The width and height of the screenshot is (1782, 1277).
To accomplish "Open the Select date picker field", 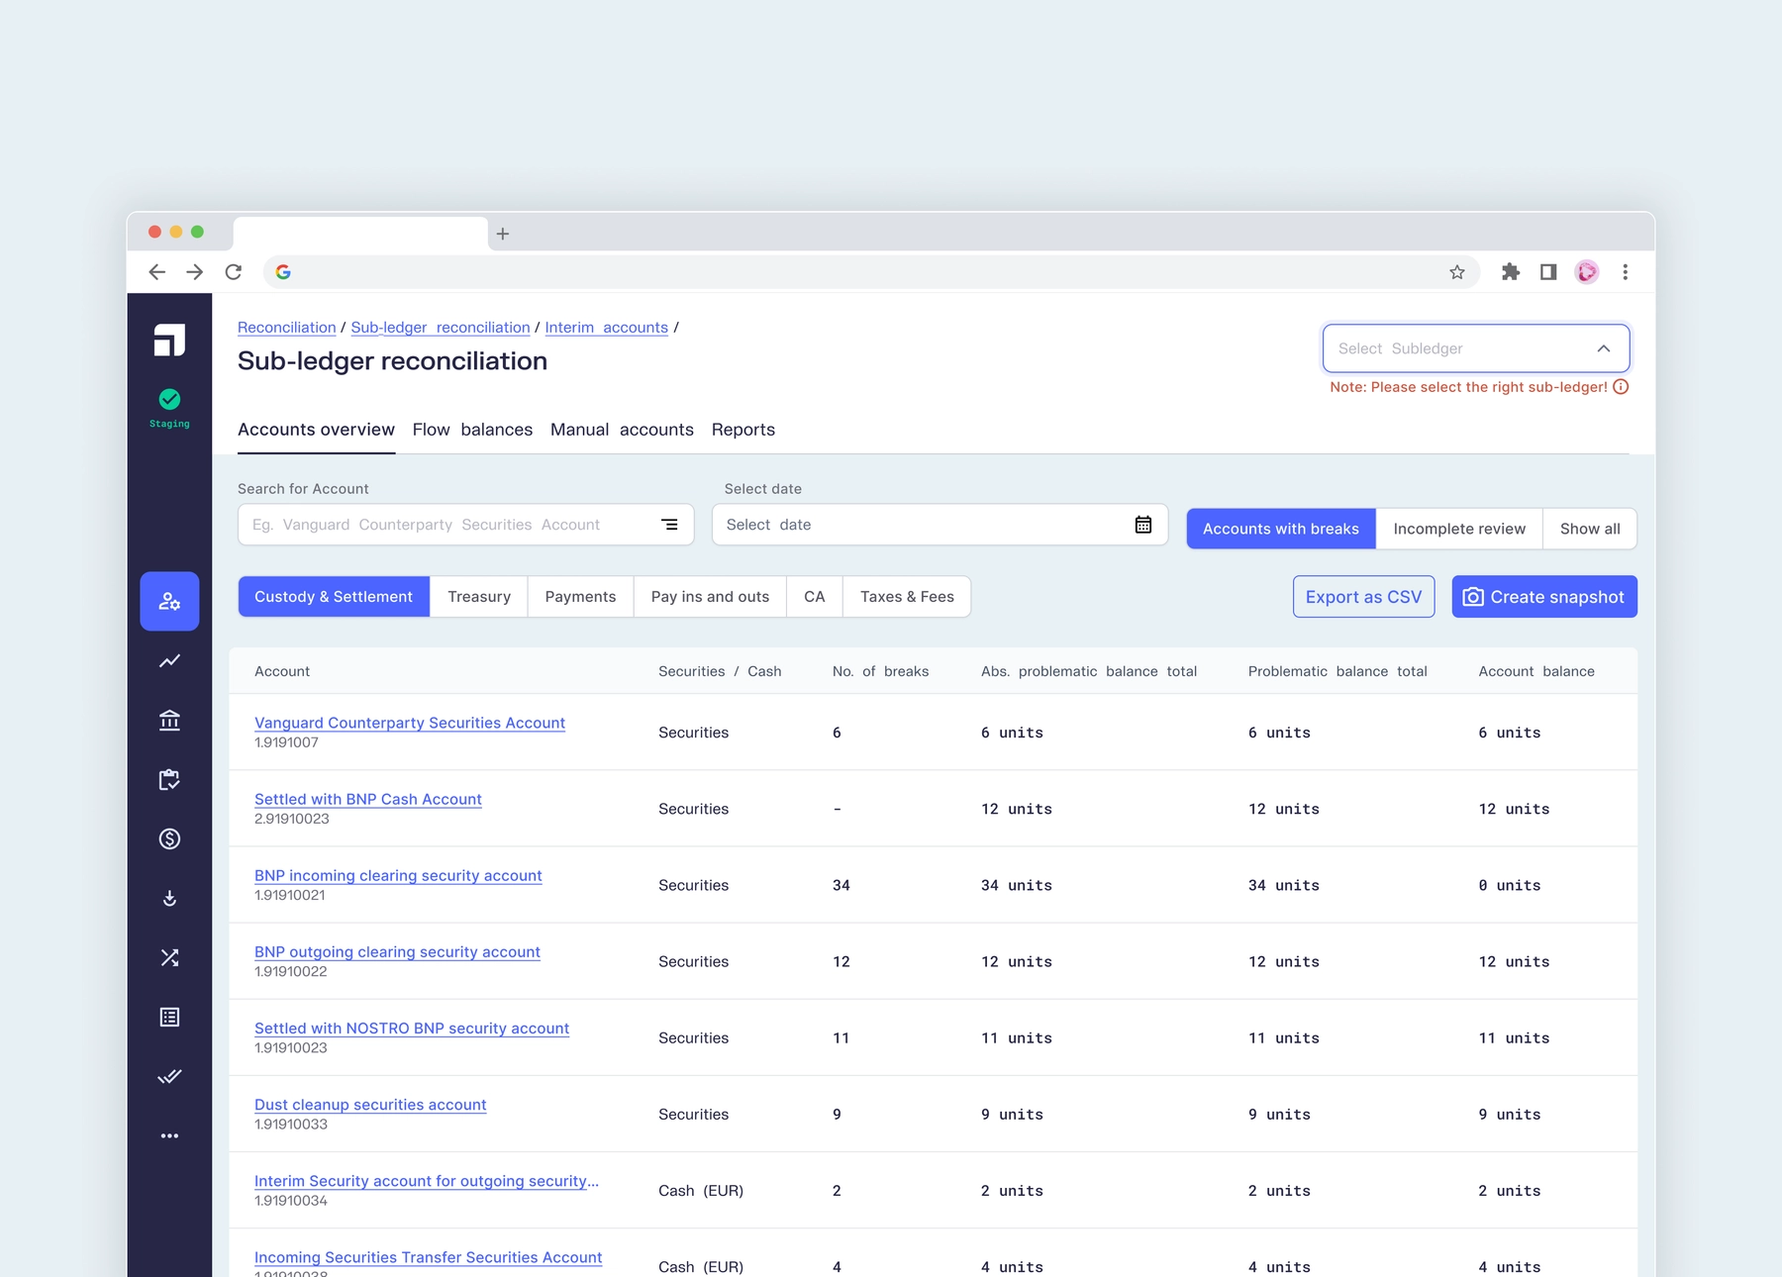I will (x=940, y=525).
